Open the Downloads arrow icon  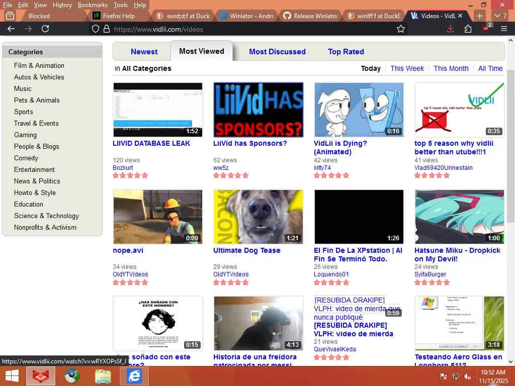(x=450, y=29)
